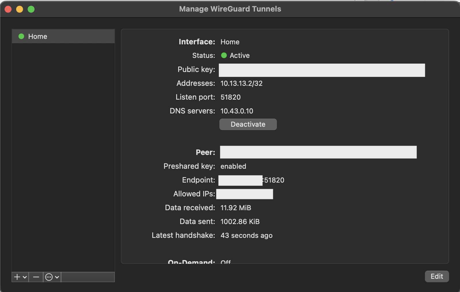The height and width of the screenshot is (292, 460).
Task: Click the redacted Endpoint address box
Action: [x=240, y=180]
